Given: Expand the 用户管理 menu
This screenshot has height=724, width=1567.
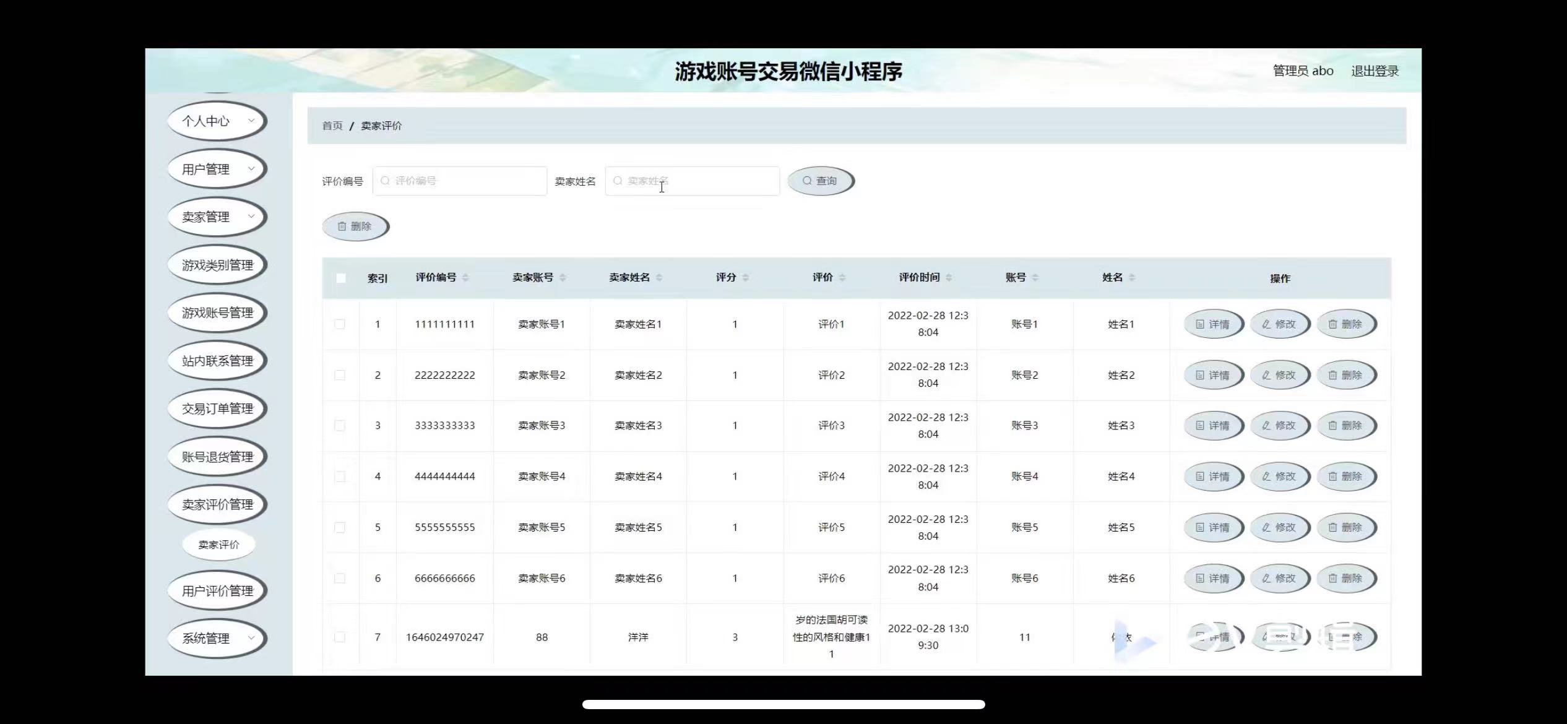Looking at the screenshot, I should coord(217,169).
